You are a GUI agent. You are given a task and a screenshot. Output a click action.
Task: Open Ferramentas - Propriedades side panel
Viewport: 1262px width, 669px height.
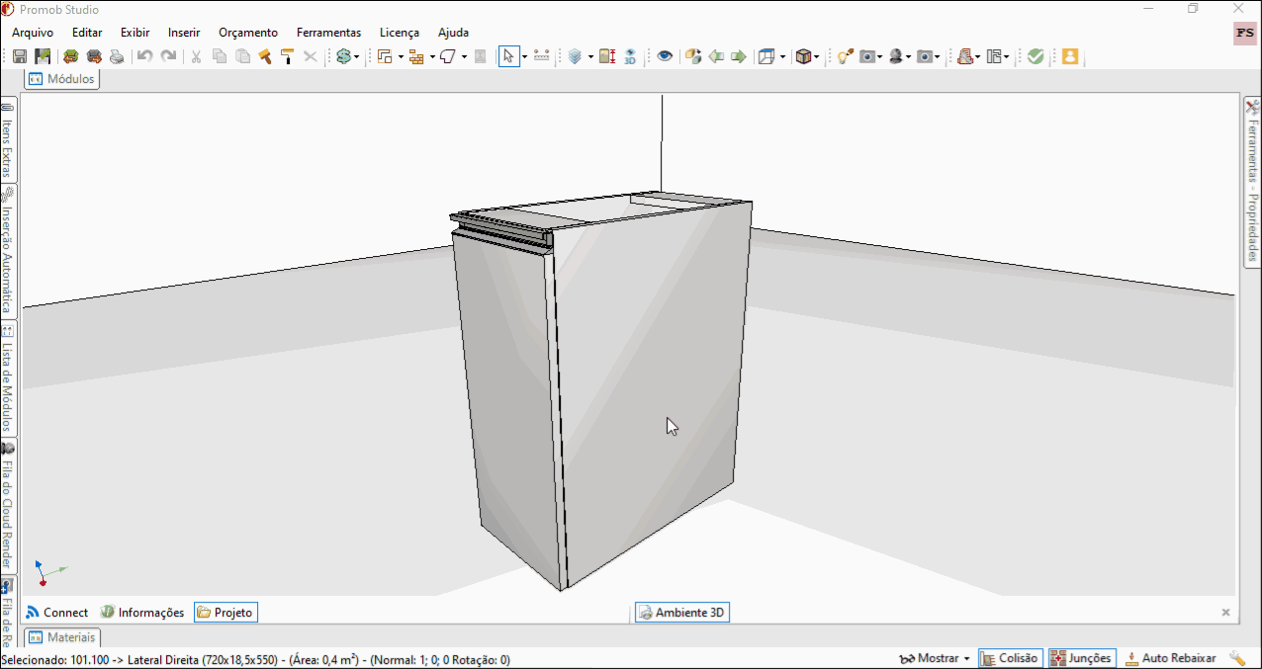click(1252, 181)
